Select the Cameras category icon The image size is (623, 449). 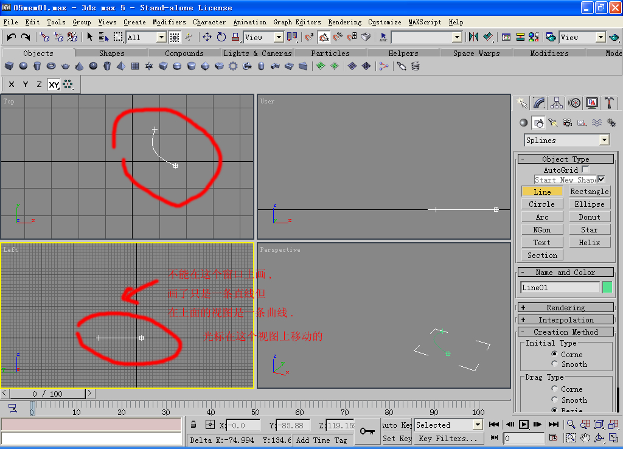(568, 123)
